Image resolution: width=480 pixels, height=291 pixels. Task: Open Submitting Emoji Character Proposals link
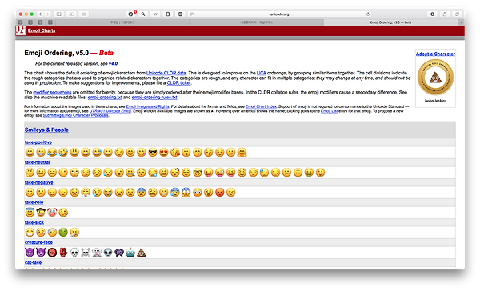coord(76,115)
